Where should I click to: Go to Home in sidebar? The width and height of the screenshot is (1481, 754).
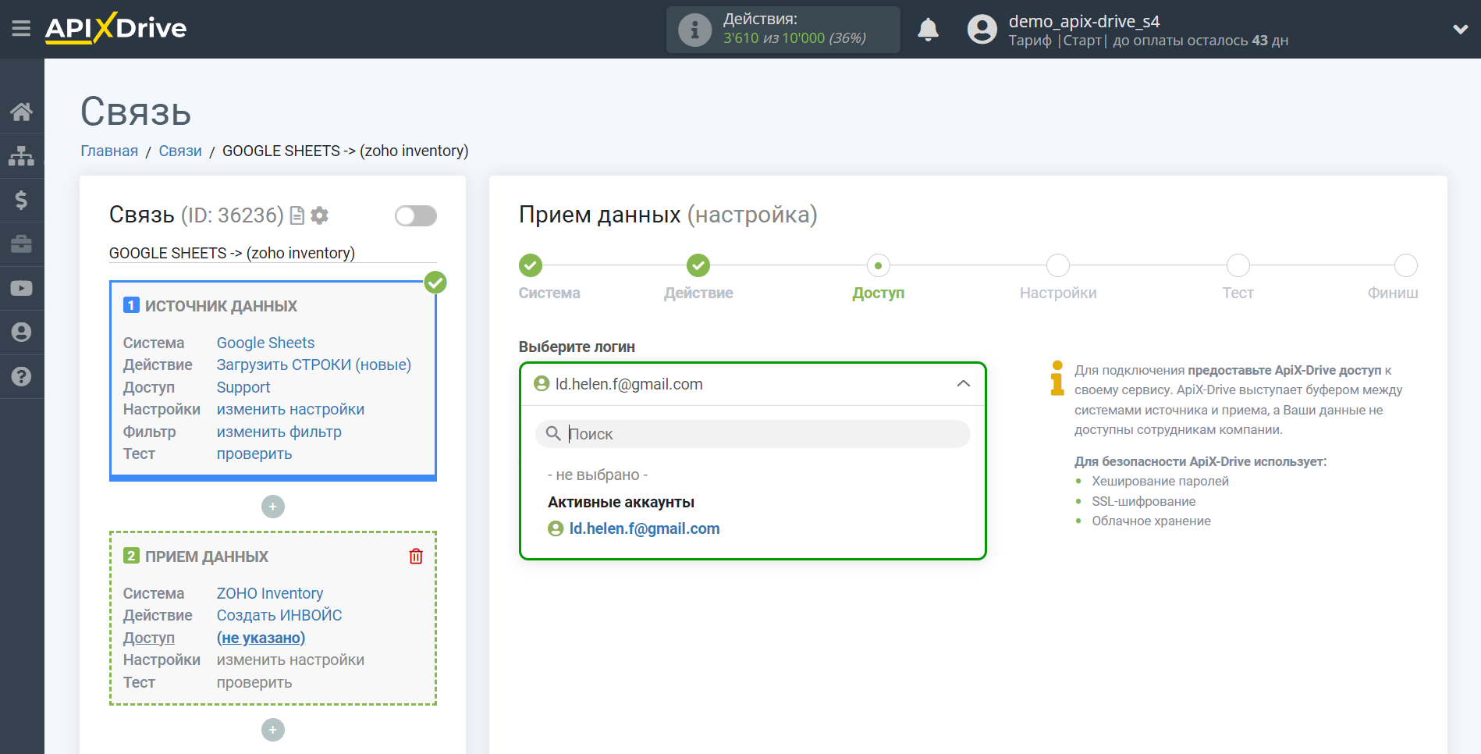pos(21,112)
